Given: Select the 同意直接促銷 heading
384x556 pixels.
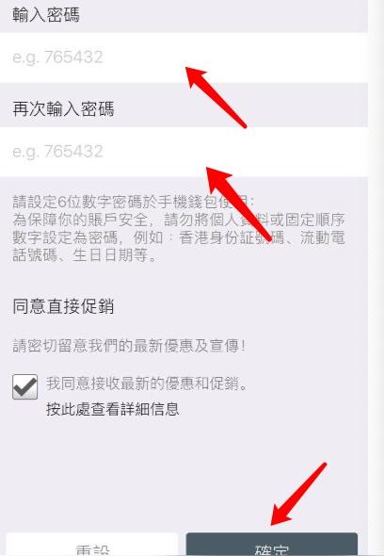Looking at the screenshot, I should click(63, 306).
